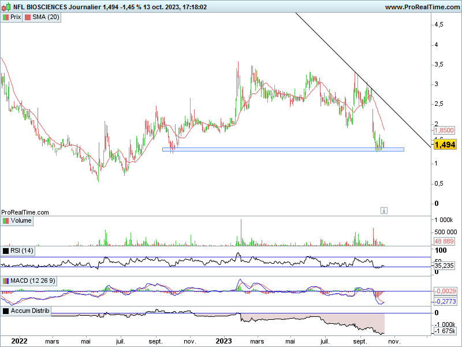The height and width of the screenshot is (347, 462).
Task: Click the 13 oct. 2023, 17:18:02 timestamp
Action: pyautogui.click(x=175, y=7)
